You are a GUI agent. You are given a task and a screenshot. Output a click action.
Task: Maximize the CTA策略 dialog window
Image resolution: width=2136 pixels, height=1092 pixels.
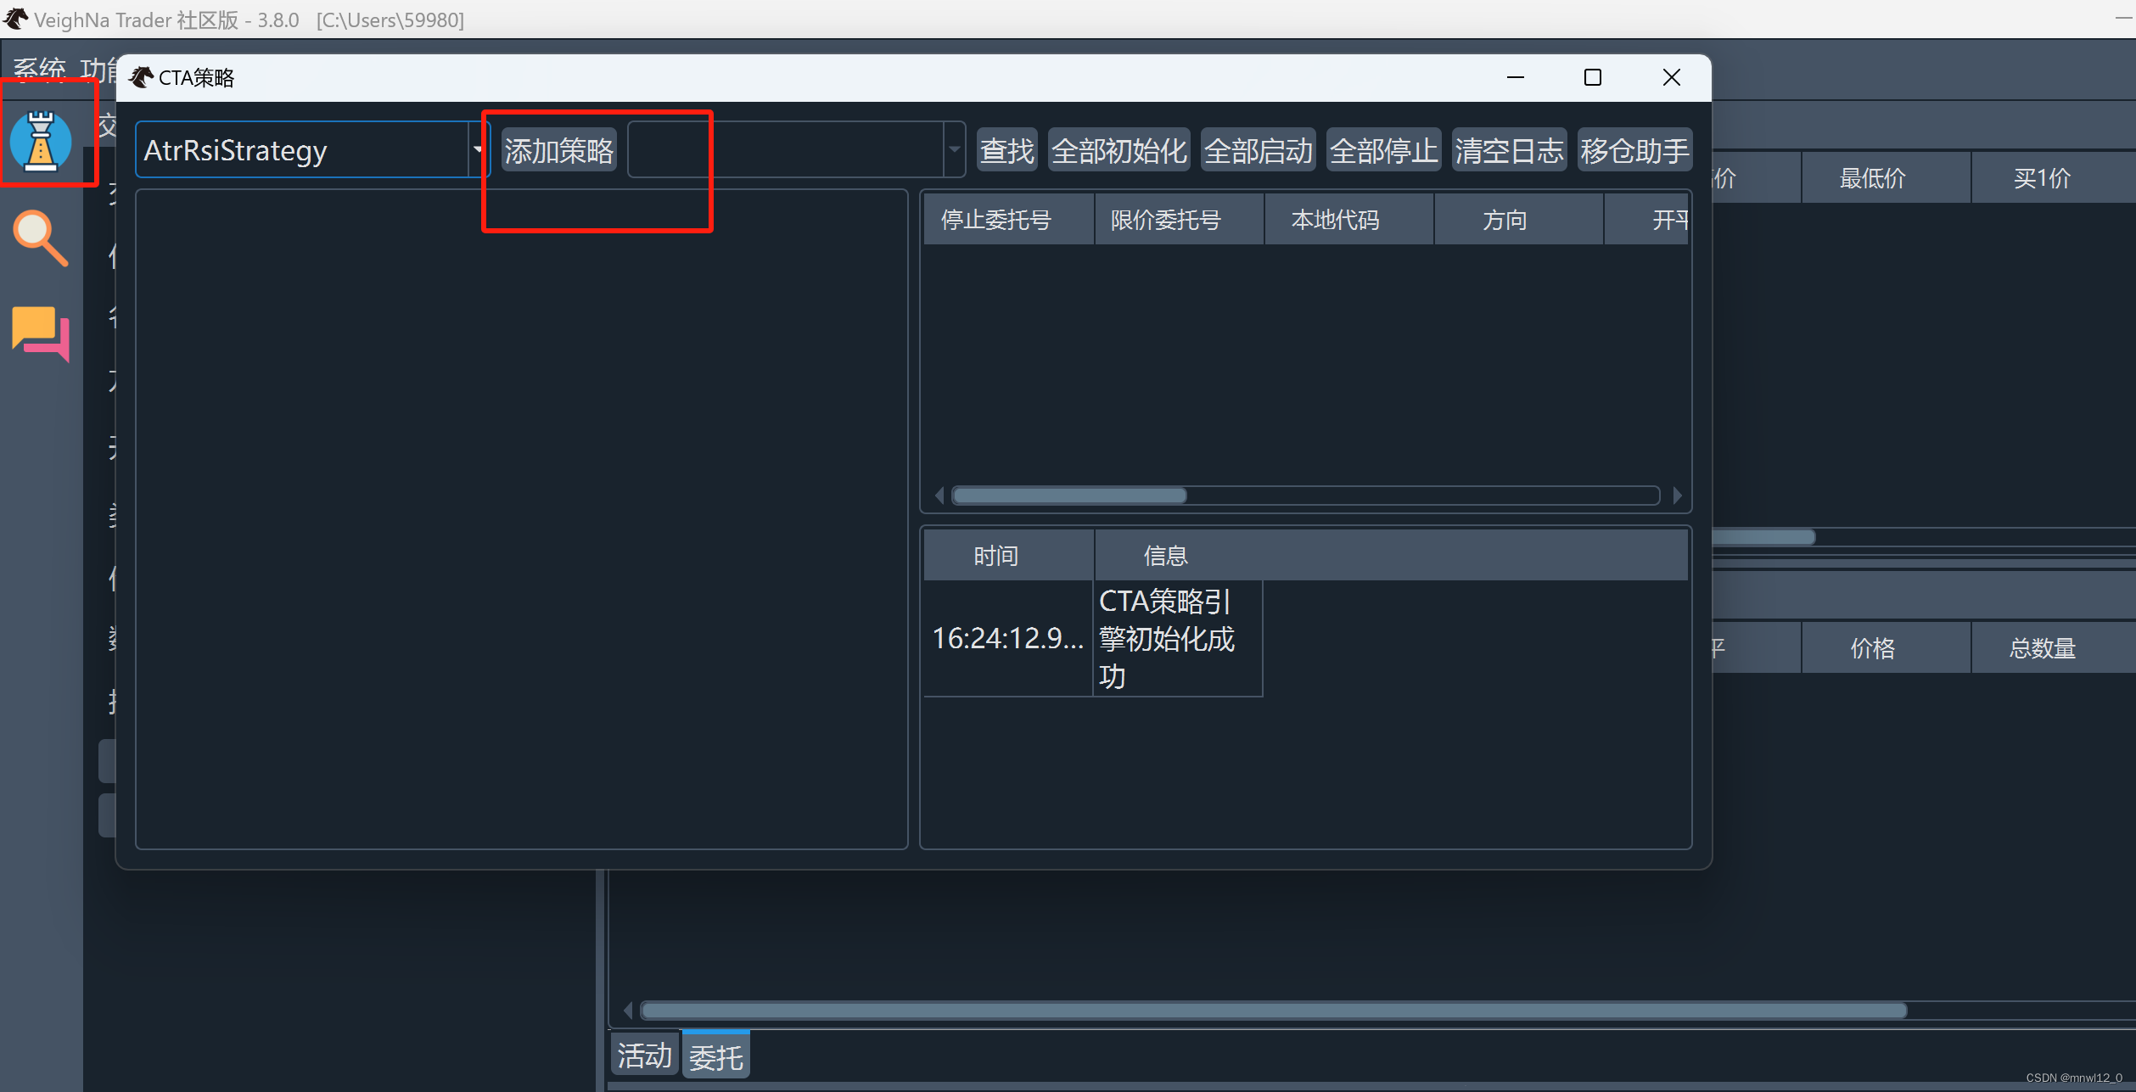(1592, 78)
